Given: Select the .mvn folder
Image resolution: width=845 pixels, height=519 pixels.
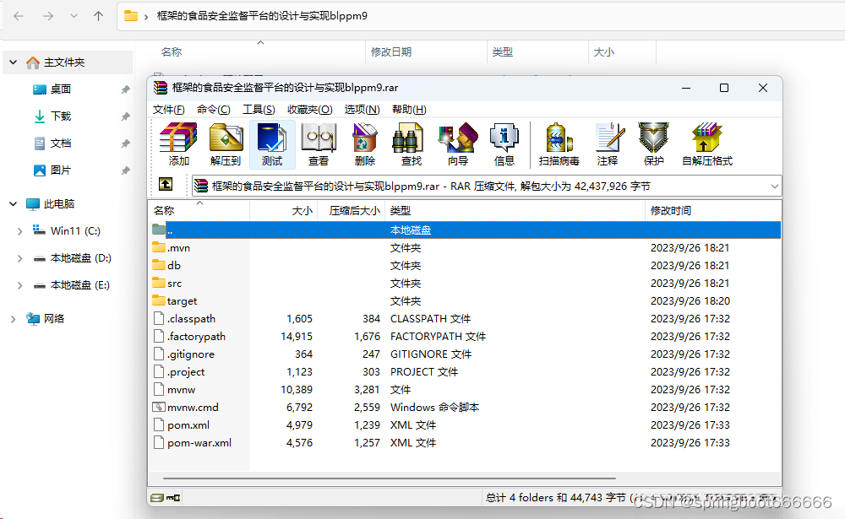Looking at the screenshot, I should tap(178, 247).
